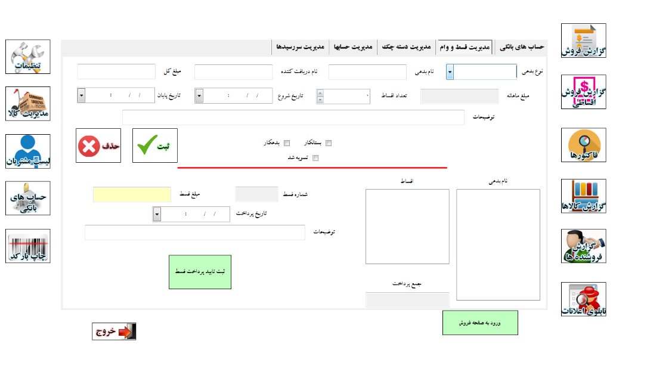The width and height of the screenshot is (647, 387).
Task: Expand the debt type (نوع بدهی) dropdown
Action: pos(450,72)
